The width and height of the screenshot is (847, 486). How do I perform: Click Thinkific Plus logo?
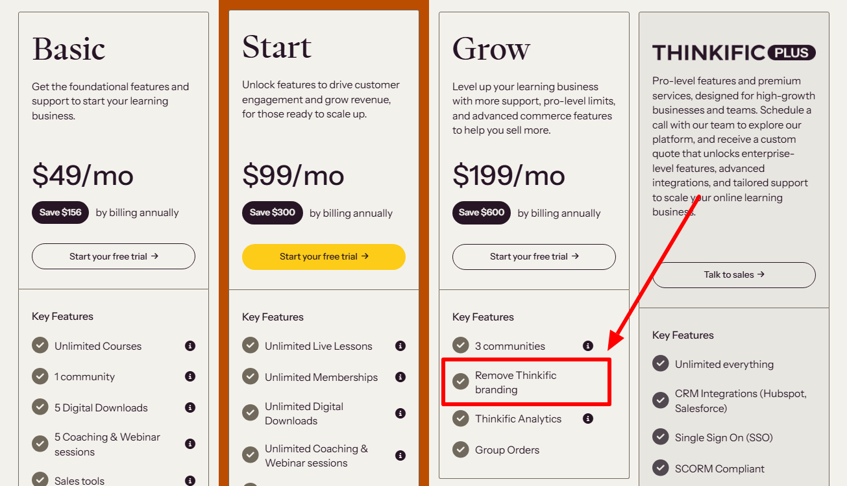tap(733, 53)
